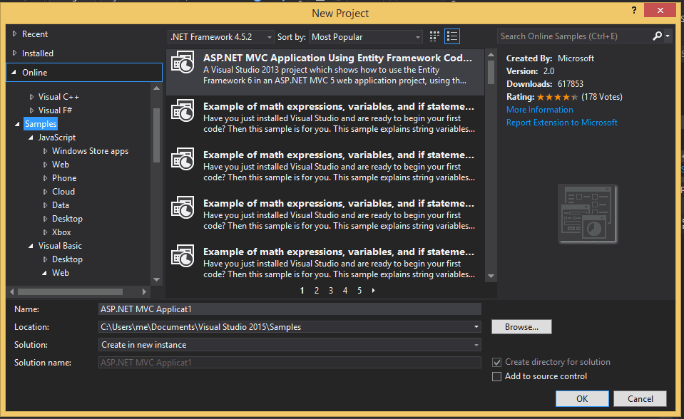
Task: Expand the Installed section
Action: tap(16, 53)
